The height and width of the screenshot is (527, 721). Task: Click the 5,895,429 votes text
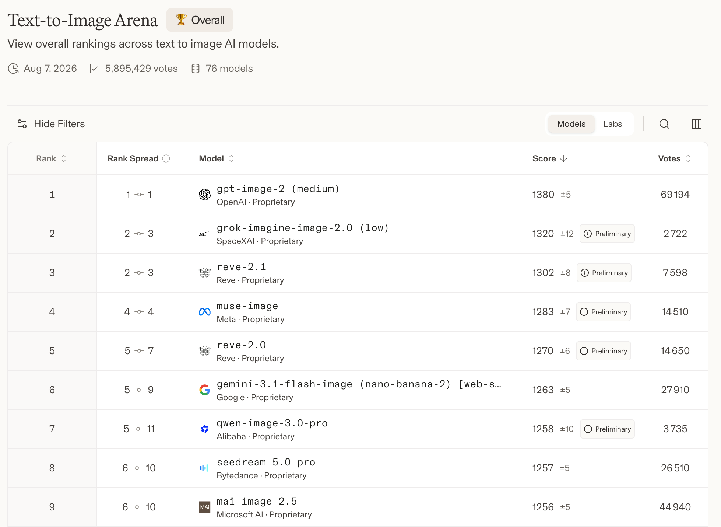[141, 69]
